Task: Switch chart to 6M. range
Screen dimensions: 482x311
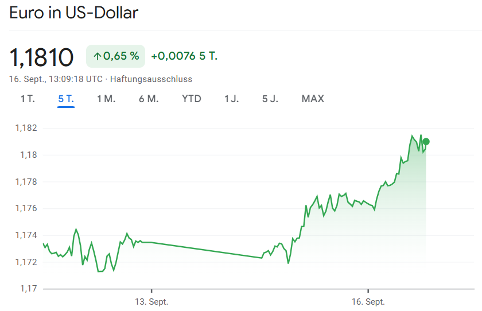Action: pyautogui.click(x=149, y=99)
